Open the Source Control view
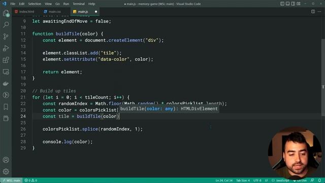The width and height of the screenshot is (325, 183). click(6, 37)
